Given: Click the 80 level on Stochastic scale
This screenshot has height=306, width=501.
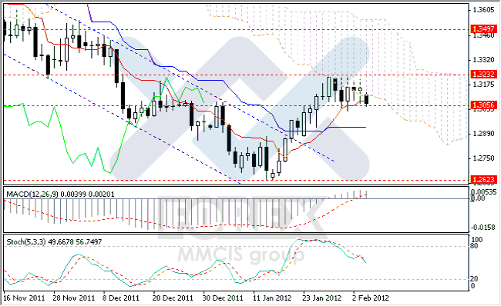Looking at the screenshot, I should coord(475,246).
